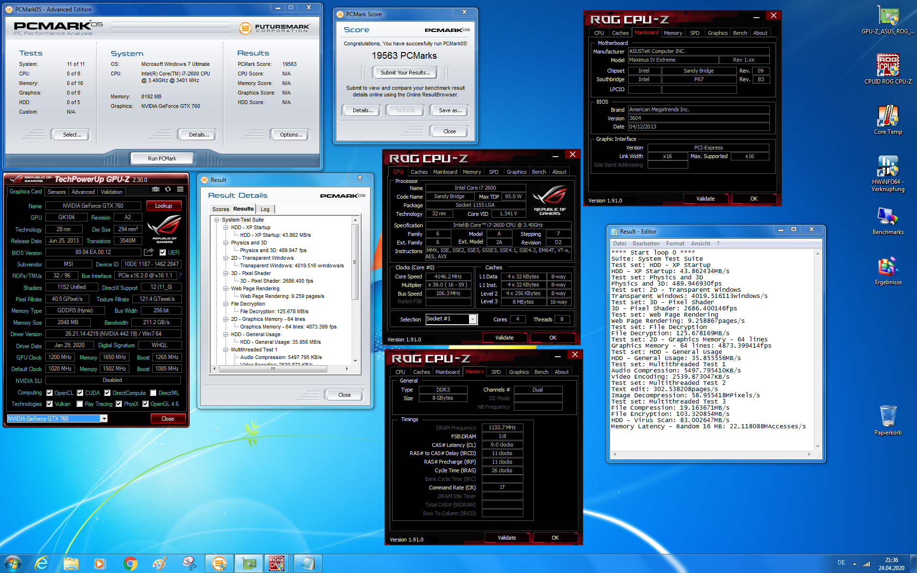Launch Core Temp desktop shortcut

pyautogui.click(x=888, y=119)
